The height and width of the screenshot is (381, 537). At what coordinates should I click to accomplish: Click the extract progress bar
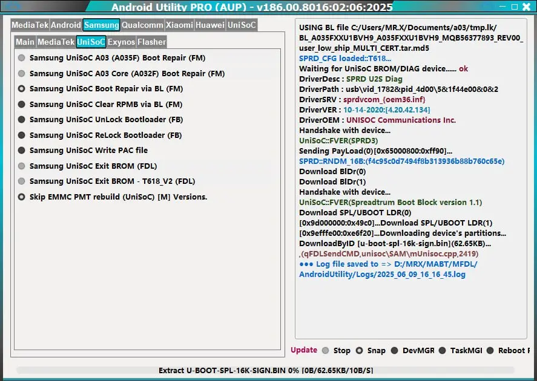265,370
